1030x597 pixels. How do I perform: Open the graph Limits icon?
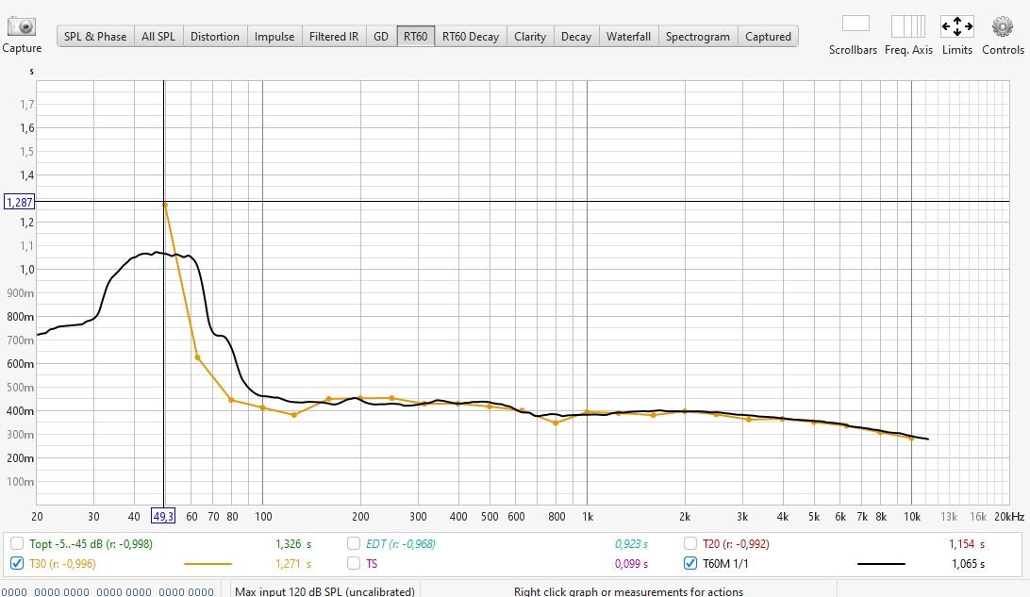pyautogui.click(x=956, y=25)
